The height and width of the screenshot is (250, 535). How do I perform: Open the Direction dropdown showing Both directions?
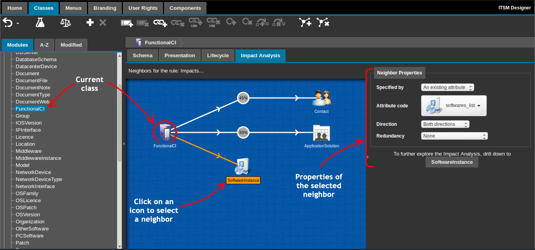click(445, 124)
